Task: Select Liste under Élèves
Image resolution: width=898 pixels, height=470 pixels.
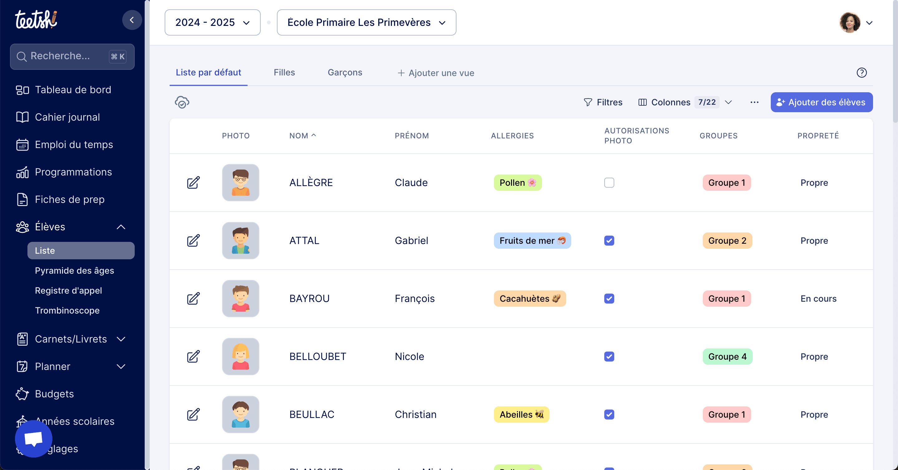Action: pyautogui.click(x=81, y=251)
